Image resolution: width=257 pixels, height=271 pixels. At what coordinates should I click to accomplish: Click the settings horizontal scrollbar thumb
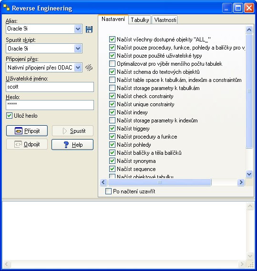tap(160, 182)
